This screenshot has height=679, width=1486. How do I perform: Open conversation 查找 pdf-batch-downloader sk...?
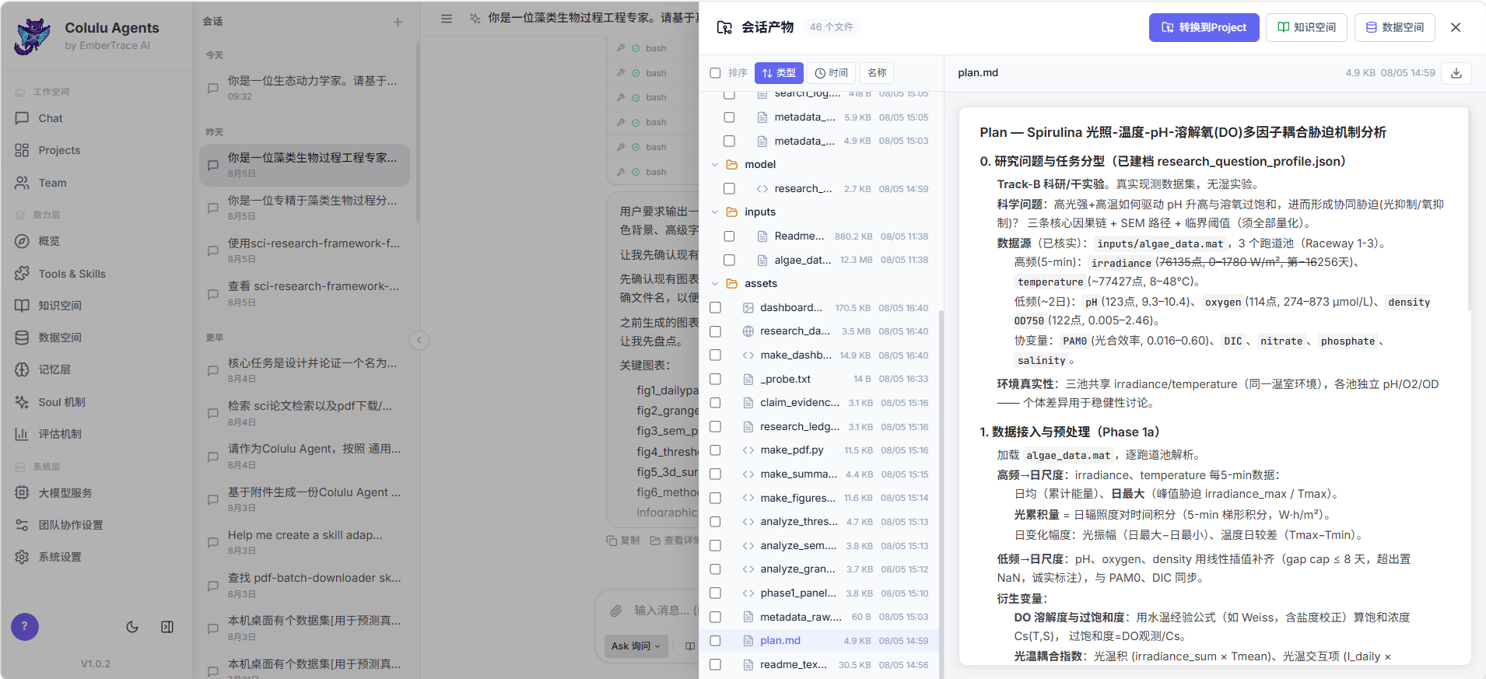305,585
